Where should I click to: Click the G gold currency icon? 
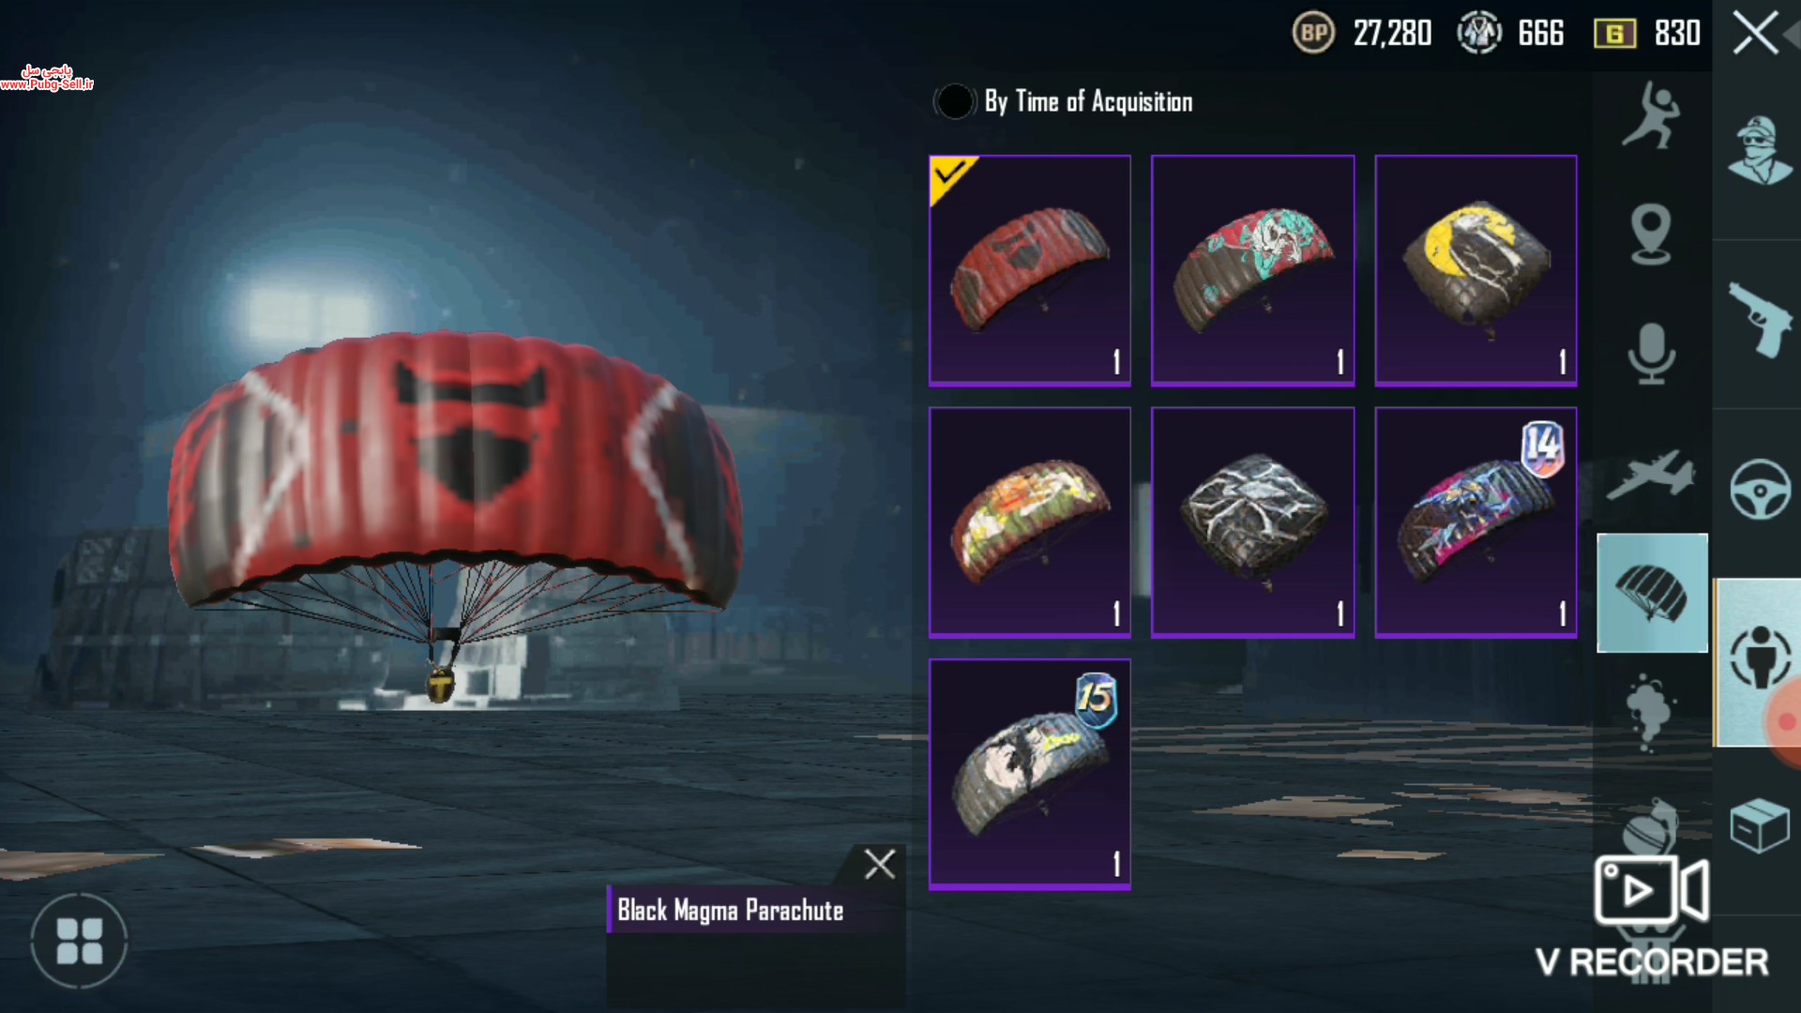pyautogui.click(x=1614, y=34)
